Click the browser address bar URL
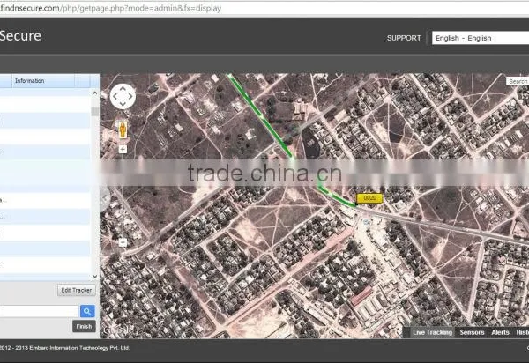The image size is (529, 363). (x=111, y=8)
